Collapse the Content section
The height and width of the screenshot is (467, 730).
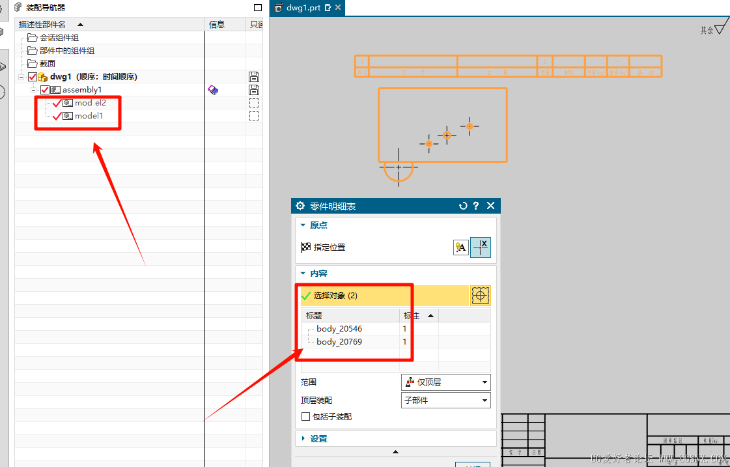303,274
